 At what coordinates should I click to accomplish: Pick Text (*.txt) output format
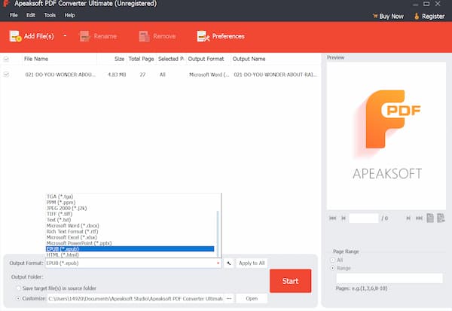[130, 220]
